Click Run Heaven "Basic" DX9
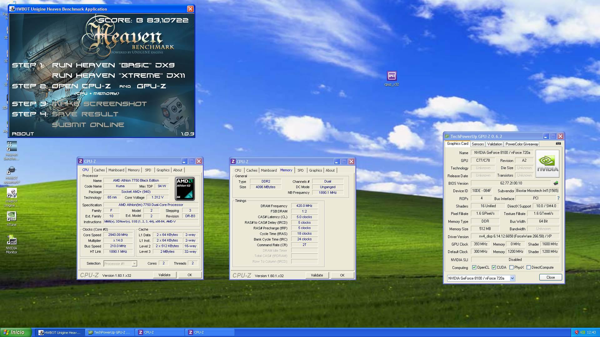 point(113,65)
